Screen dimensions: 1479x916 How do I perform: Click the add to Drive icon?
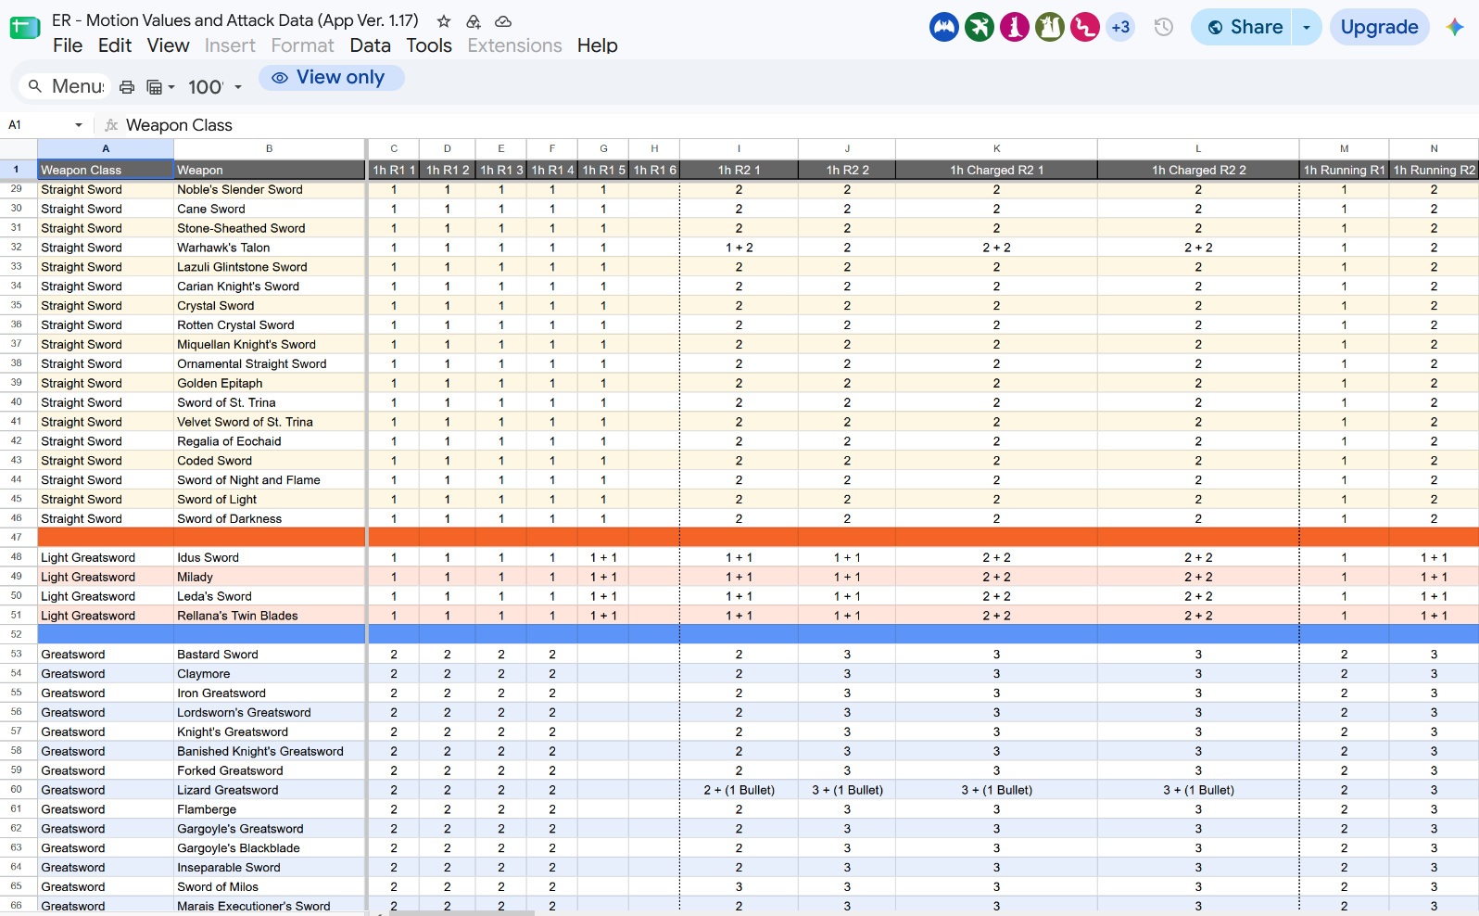474,21
